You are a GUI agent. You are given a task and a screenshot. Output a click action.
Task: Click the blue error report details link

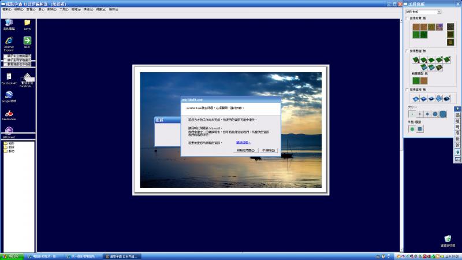[243, 142]
